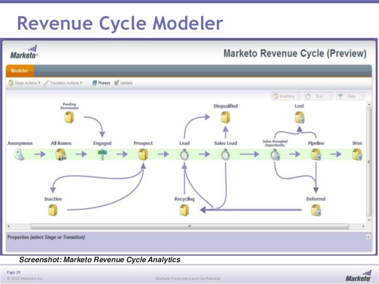Image resolution: width=379 pixels, height=284 pixels.
Task: Click the vertical scrollbar up arrow
Action: pos(369,105)
